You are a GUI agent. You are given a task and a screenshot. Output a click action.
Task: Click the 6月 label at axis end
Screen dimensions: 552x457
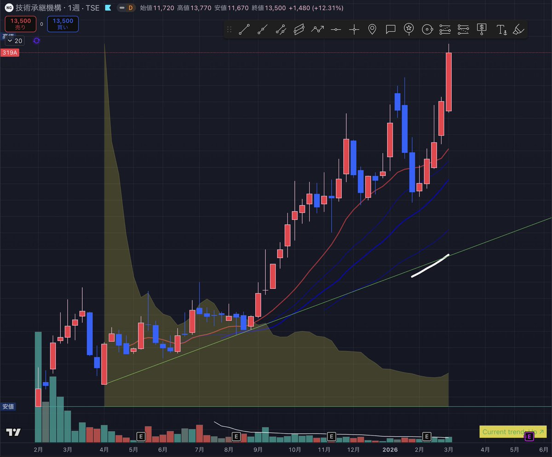click(x=543, y=449)
